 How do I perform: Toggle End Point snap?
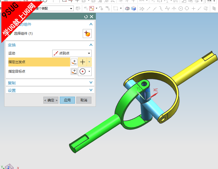click(x=148, y=9)
